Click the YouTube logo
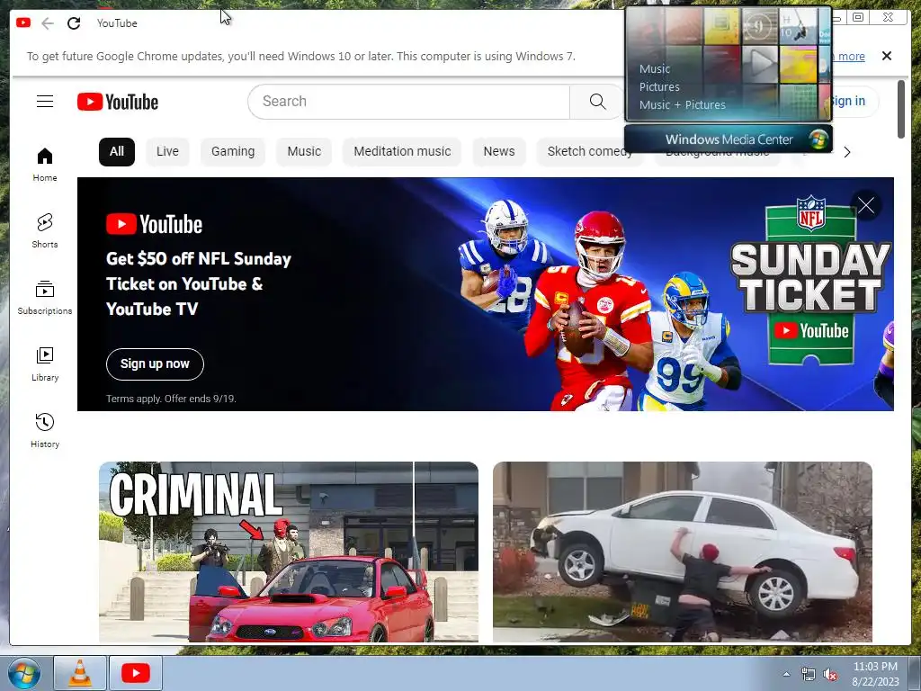The height and width of the screenshot is (691, 921). (x=118, y=102)
